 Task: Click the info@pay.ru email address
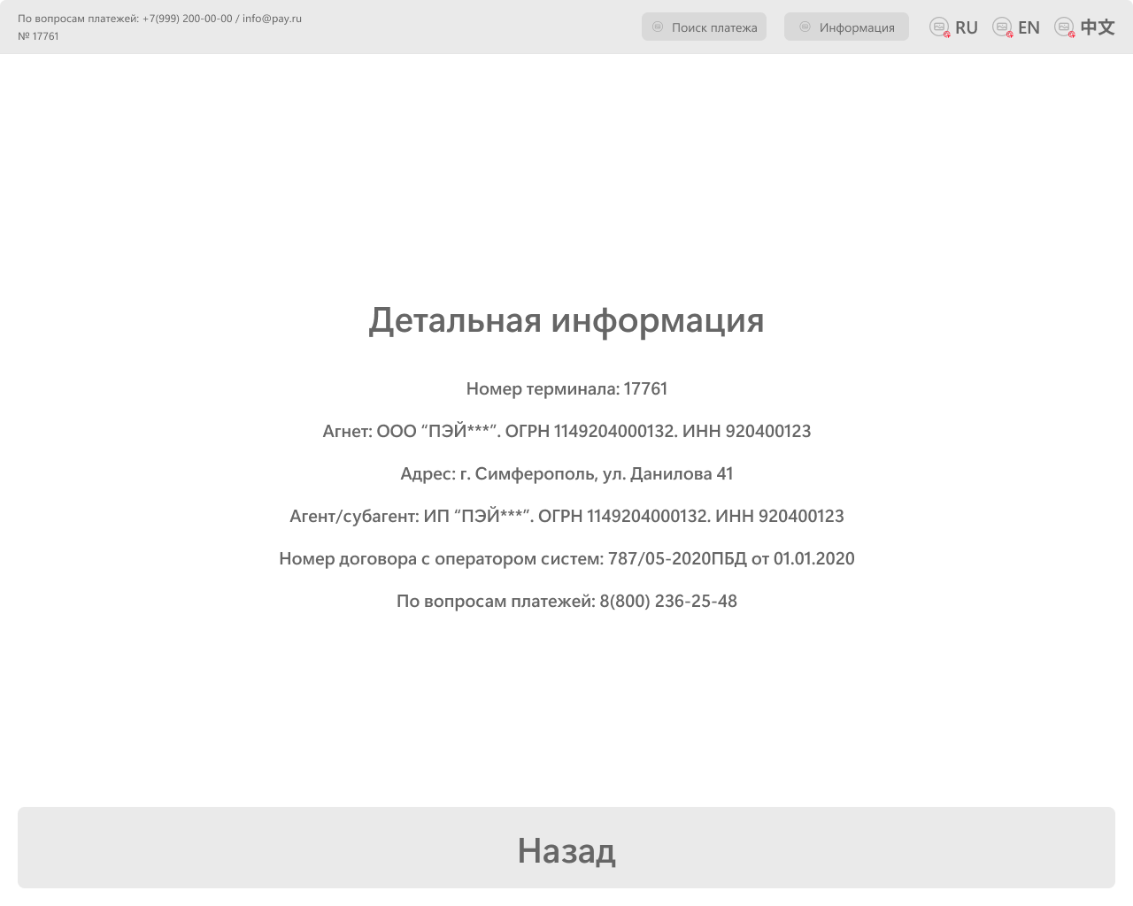click(x=272, y=17)
